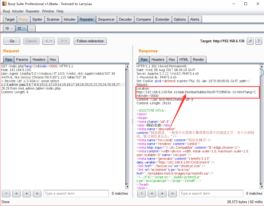Image resolution: width=264 pixels, height=206 pixels.
Task: Click the response search + options button
Action: [x=162, y=193]
